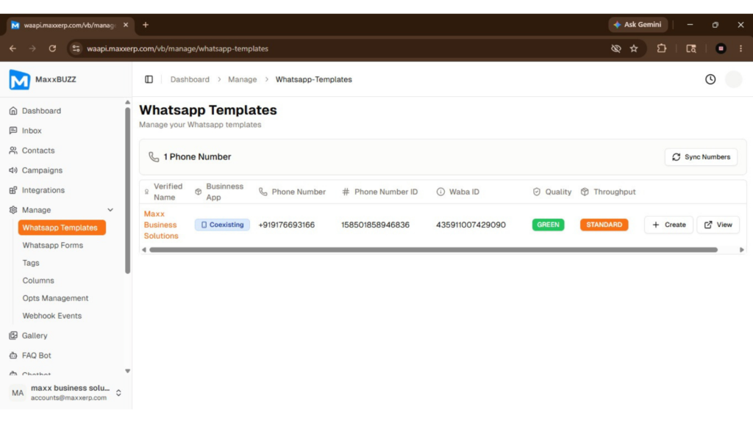Click the table scroll left arrow
The image size is (753, 423).
click(x=144, y=250)
